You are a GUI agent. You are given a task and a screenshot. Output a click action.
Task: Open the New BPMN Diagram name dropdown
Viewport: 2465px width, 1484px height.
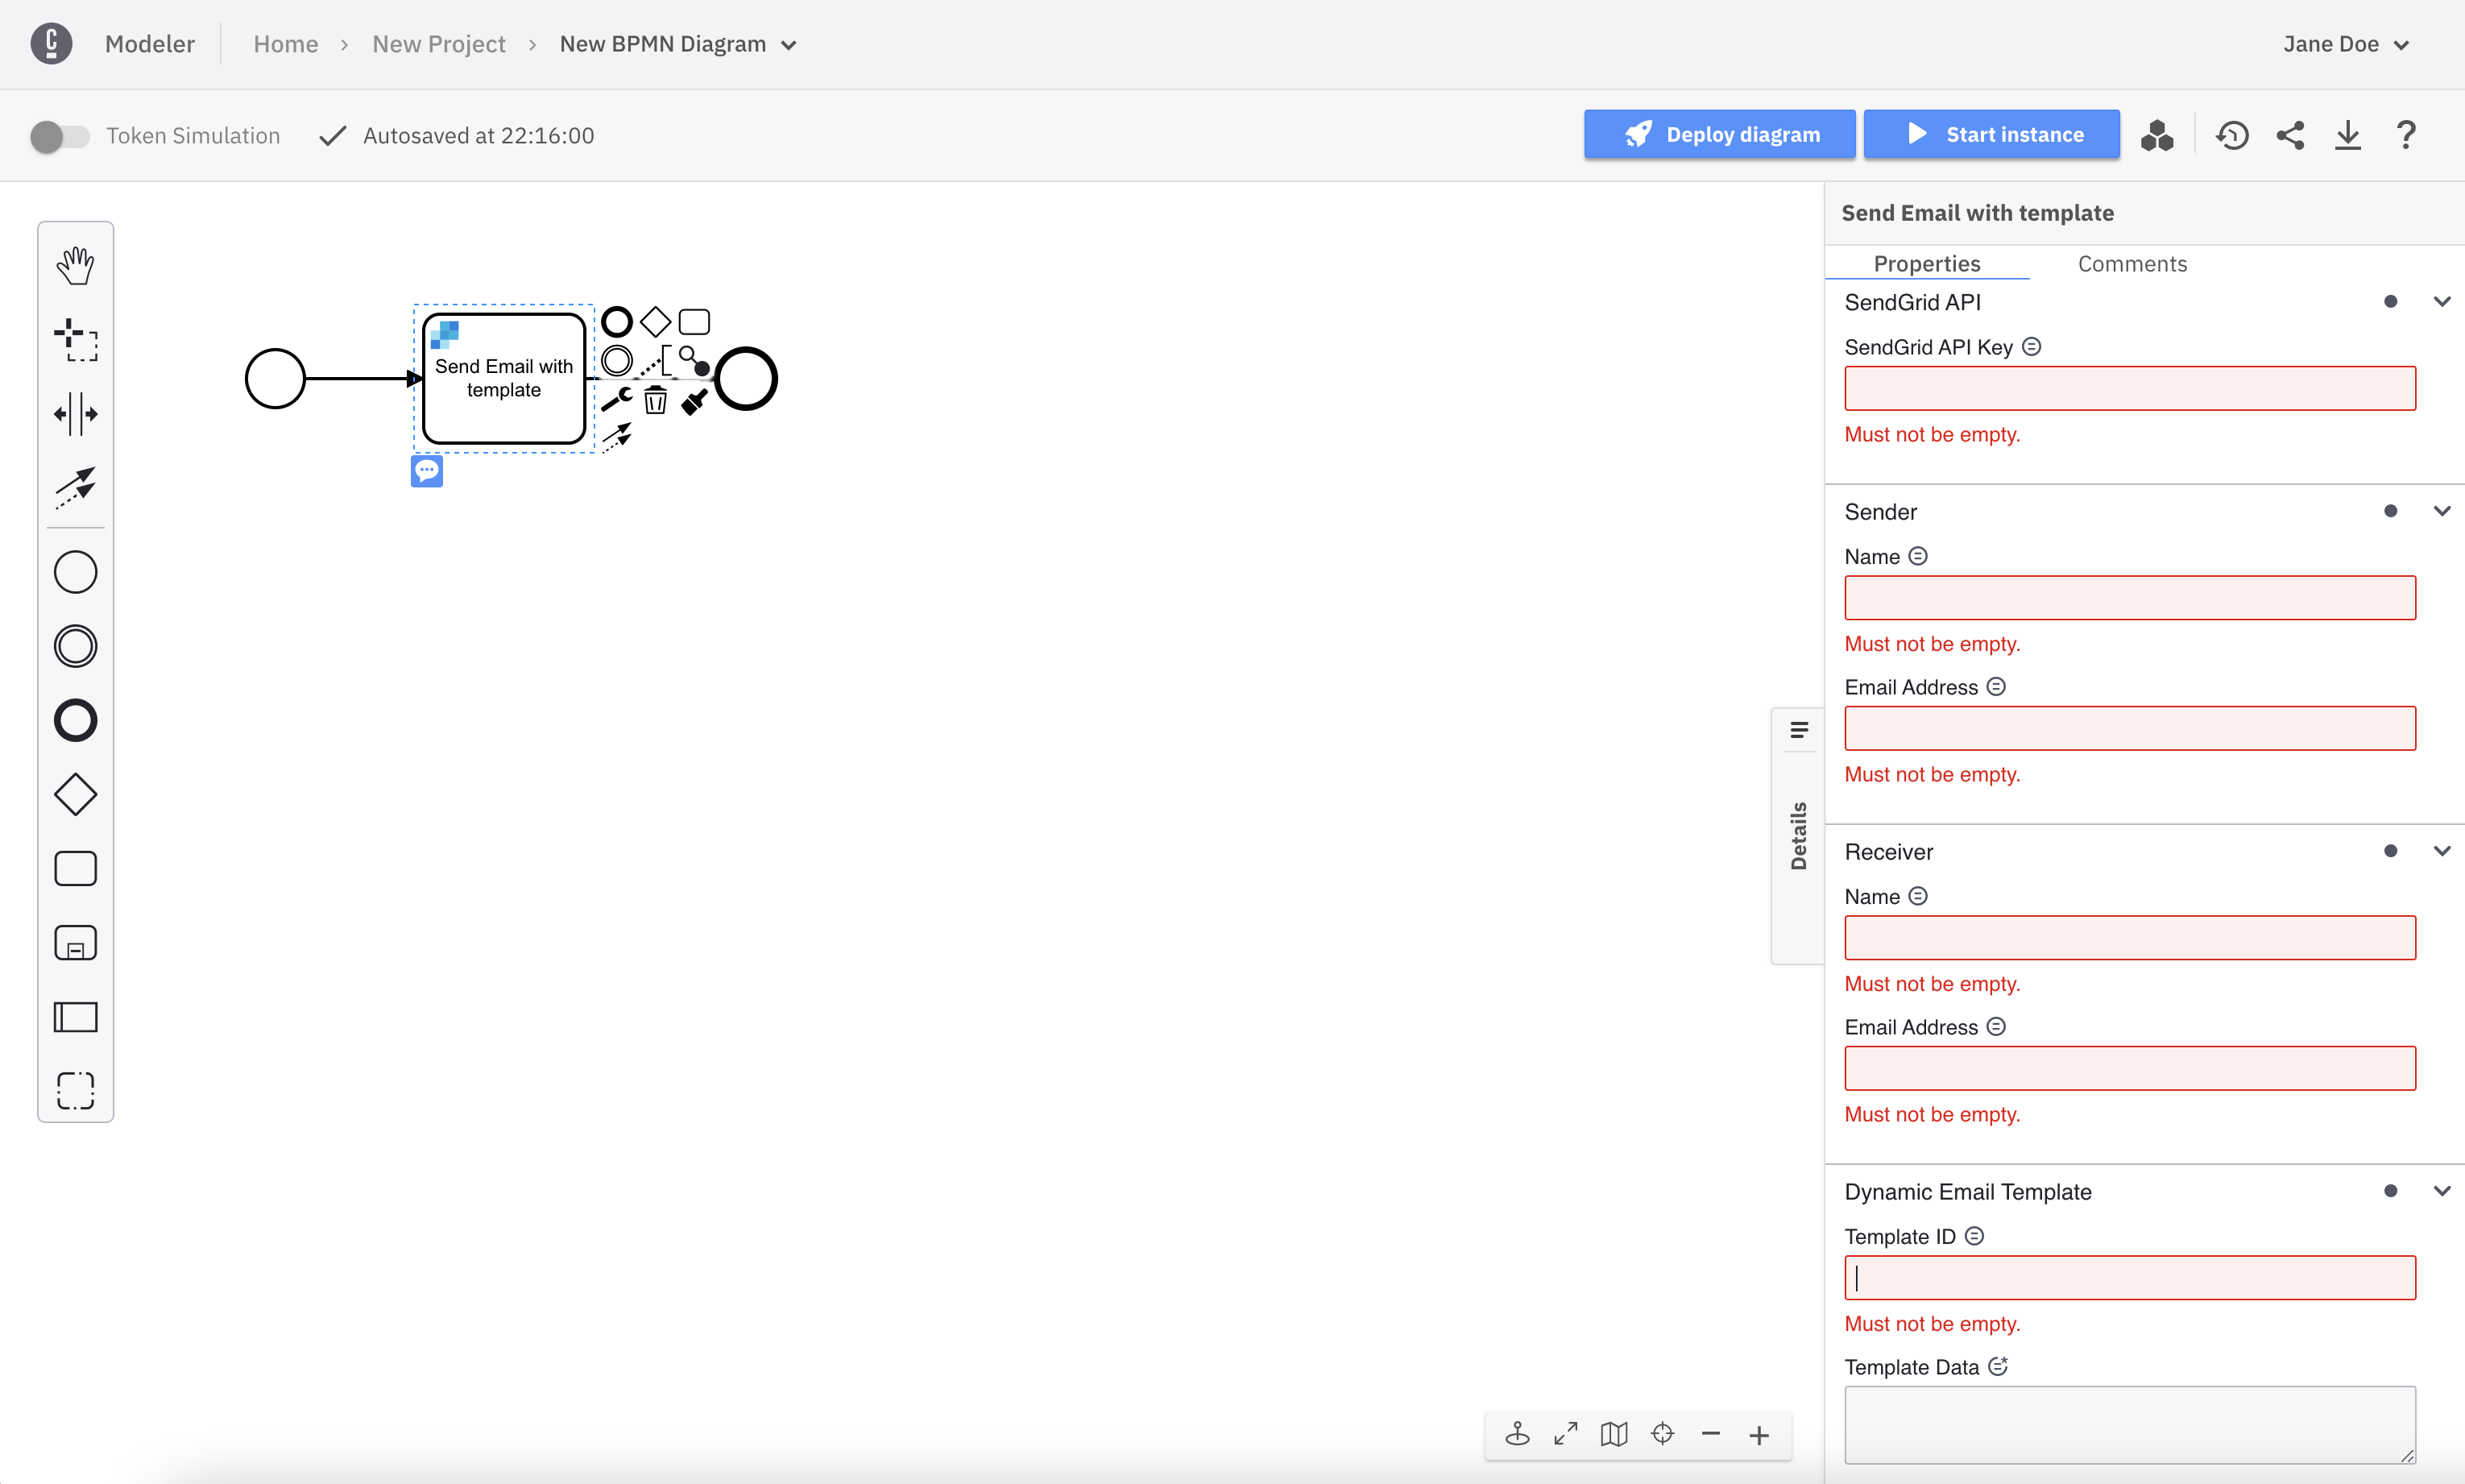pos(789,44)
